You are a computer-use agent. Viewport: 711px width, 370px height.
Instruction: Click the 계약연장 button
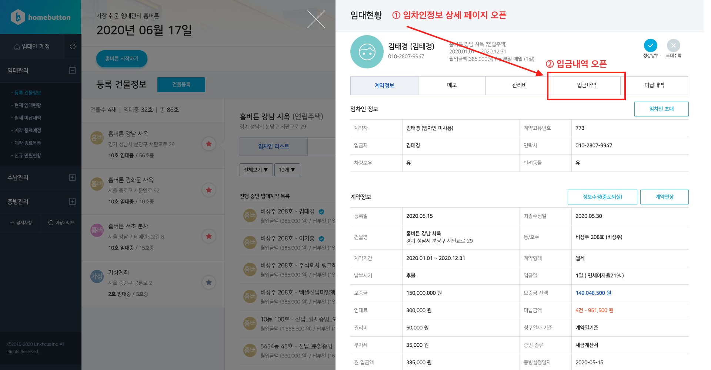coord(664,197)
